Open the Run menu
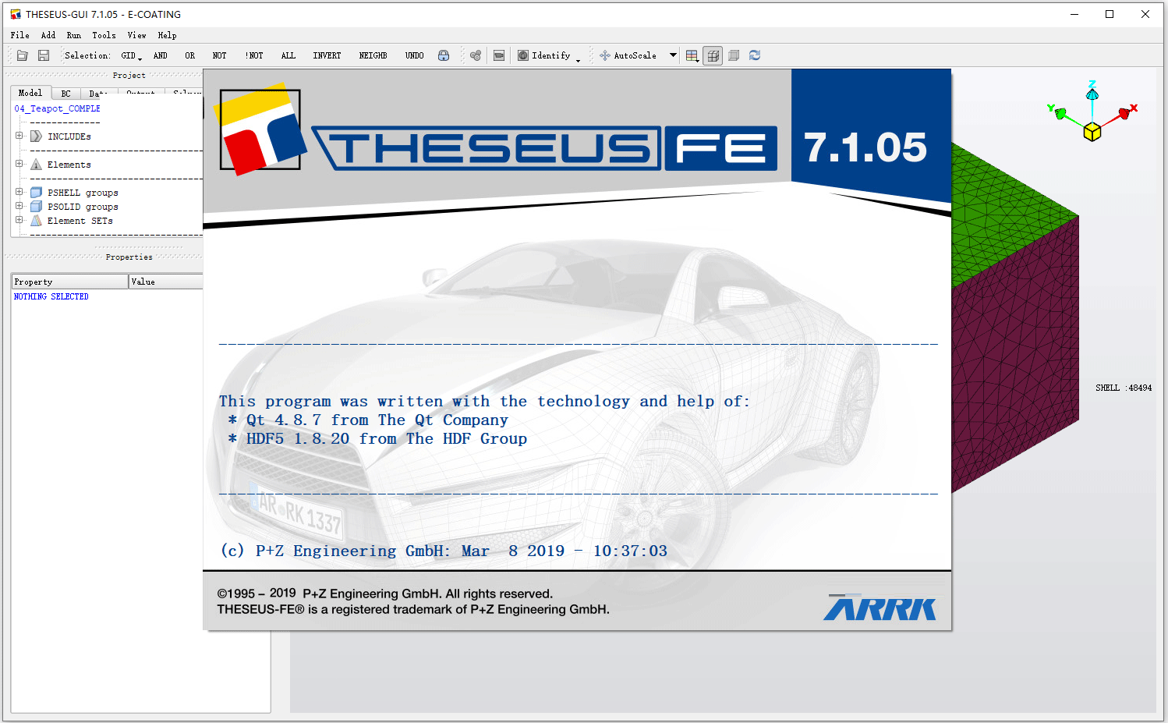1168x723 pixels. pos(74,35)
